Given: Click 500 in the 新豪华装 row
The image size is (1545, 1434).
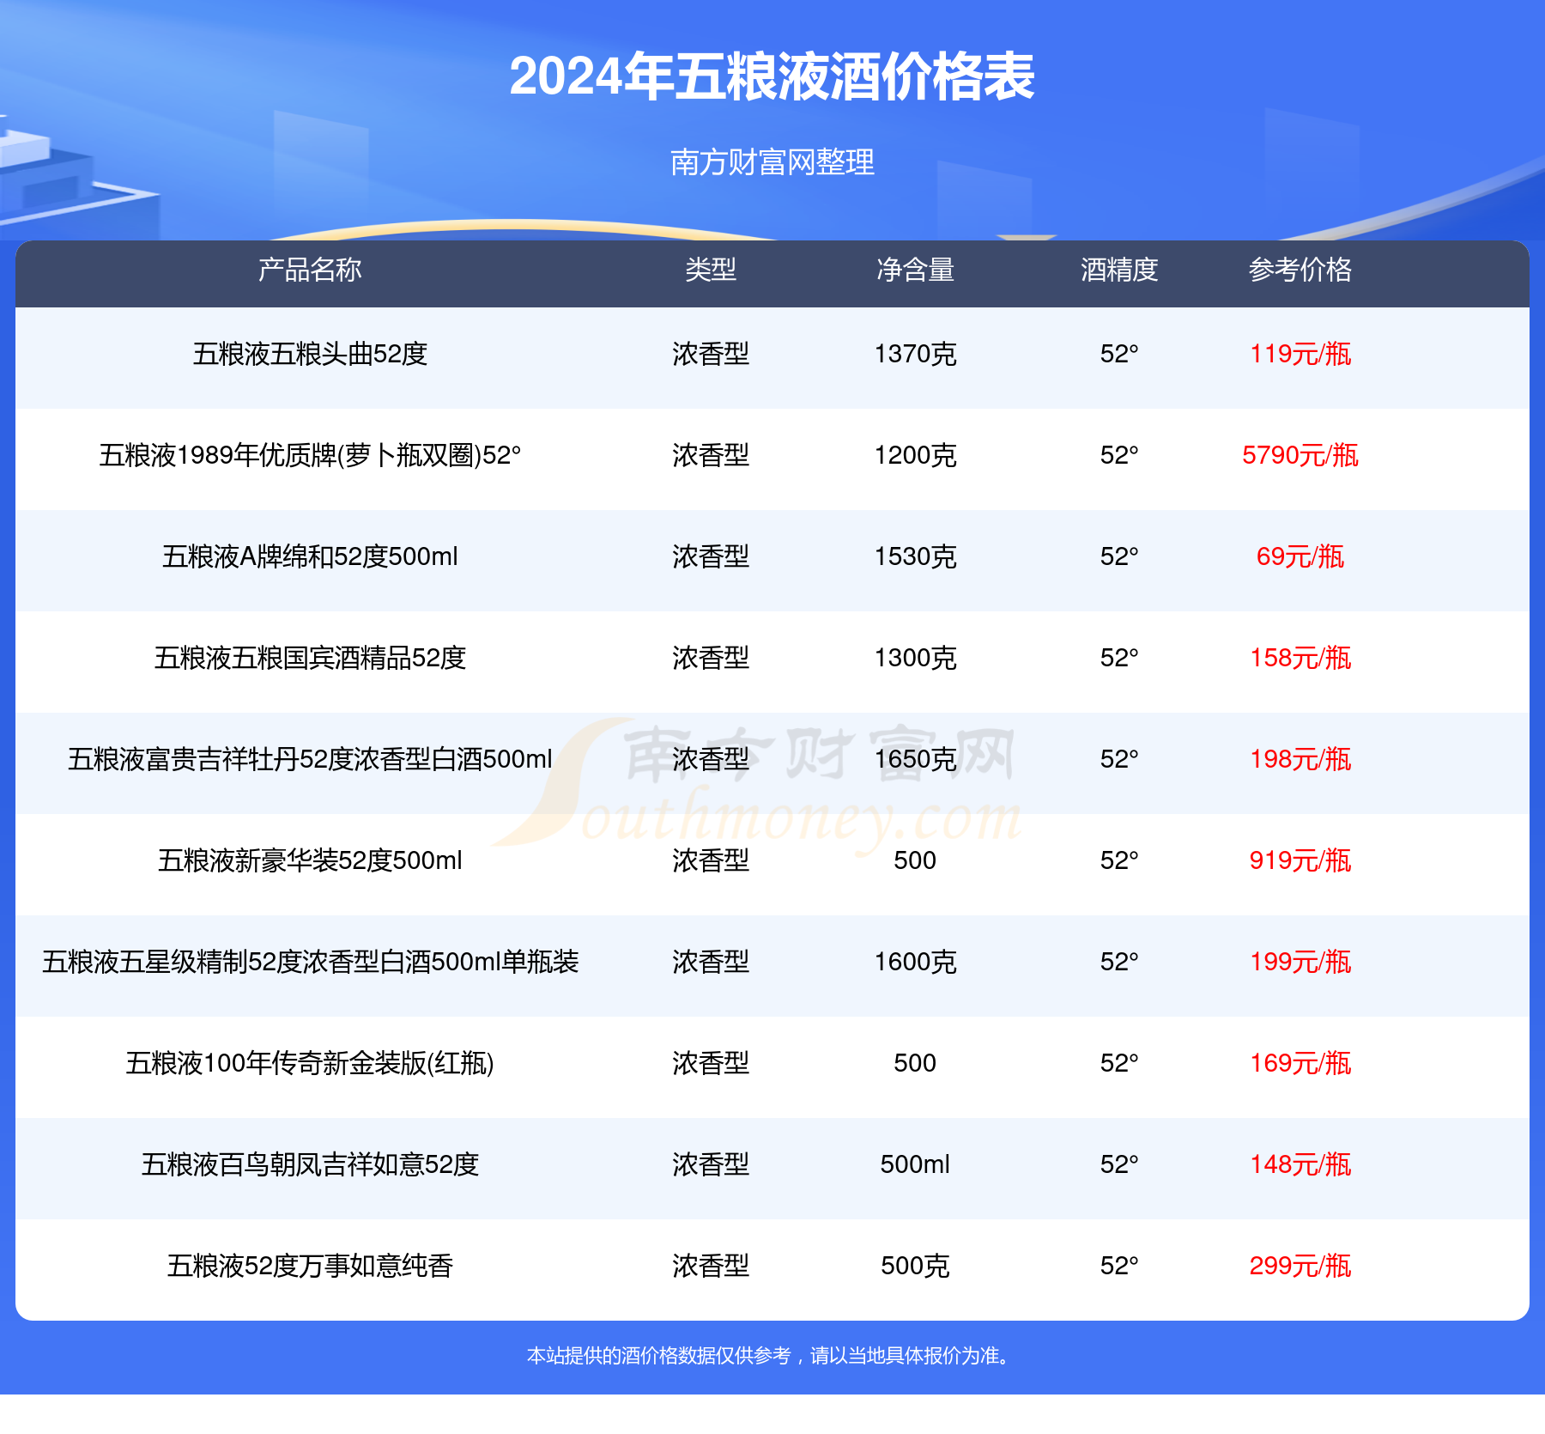Looking at the screenshot, I should [915, 860].
